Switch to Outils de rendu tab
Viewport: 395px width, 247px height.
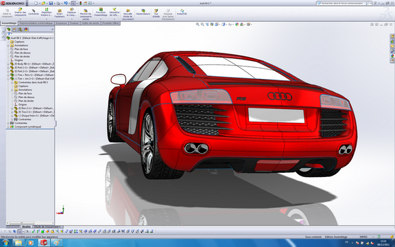pyautogui.click(x=91, y=23)
